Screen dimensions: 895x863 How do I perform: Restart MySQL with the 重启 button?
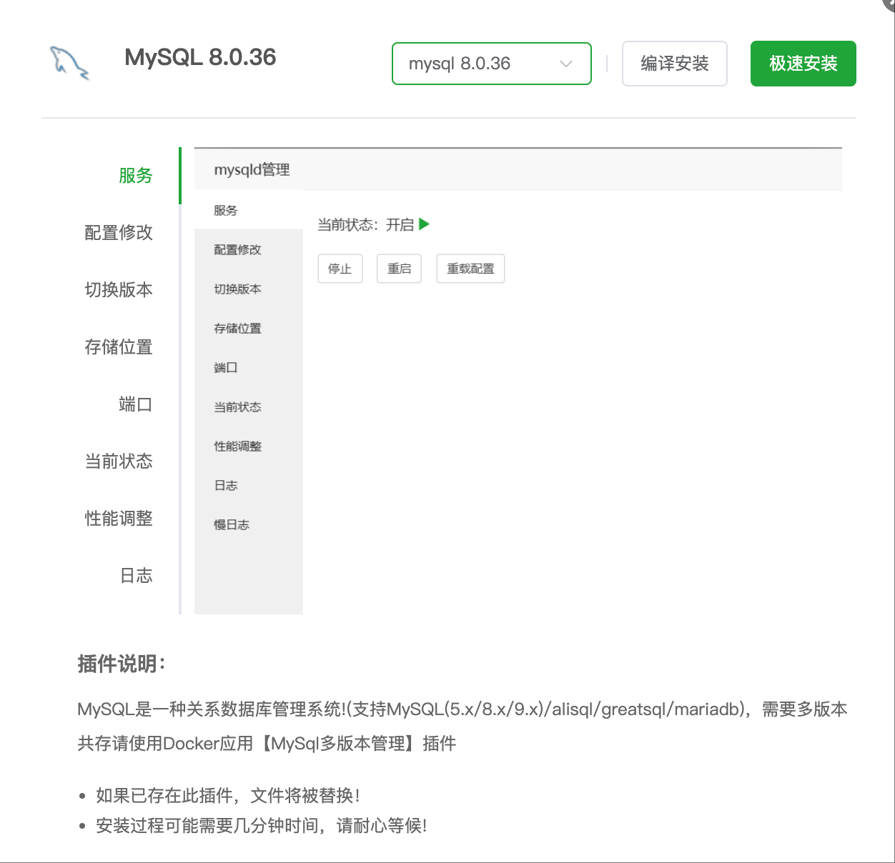pyautogui.click(x=399, y=268)
